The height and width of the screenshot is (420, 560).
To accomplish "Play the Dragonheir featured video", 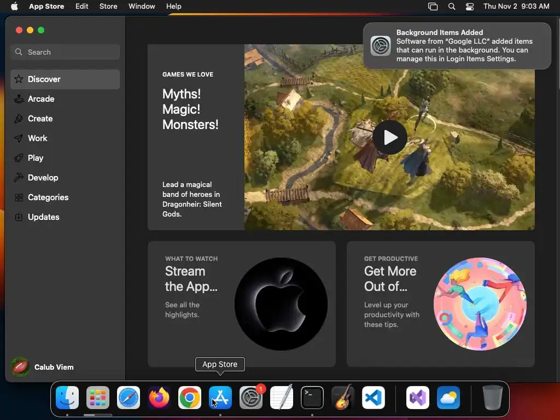I will pyautogui.click(x=389, y=137).
